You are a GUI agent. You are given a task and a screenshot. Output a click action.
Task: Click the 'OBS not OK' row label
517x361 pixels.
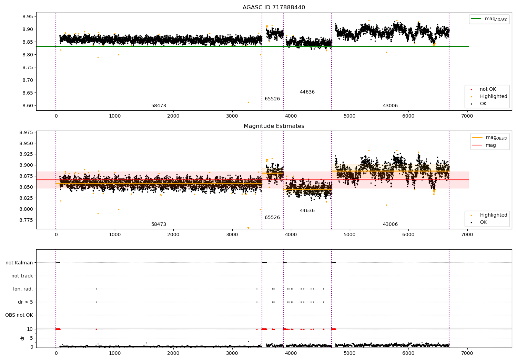[x=19, y=315]
